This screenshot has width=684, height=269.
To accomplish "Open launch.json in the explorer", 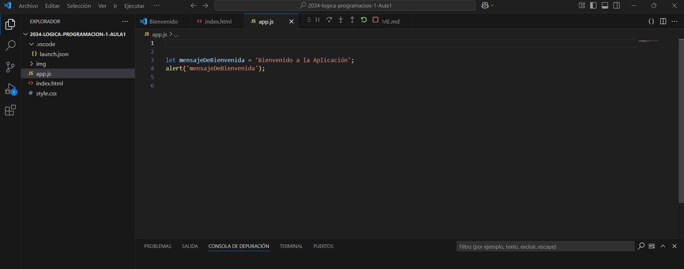I will (78, 54).
